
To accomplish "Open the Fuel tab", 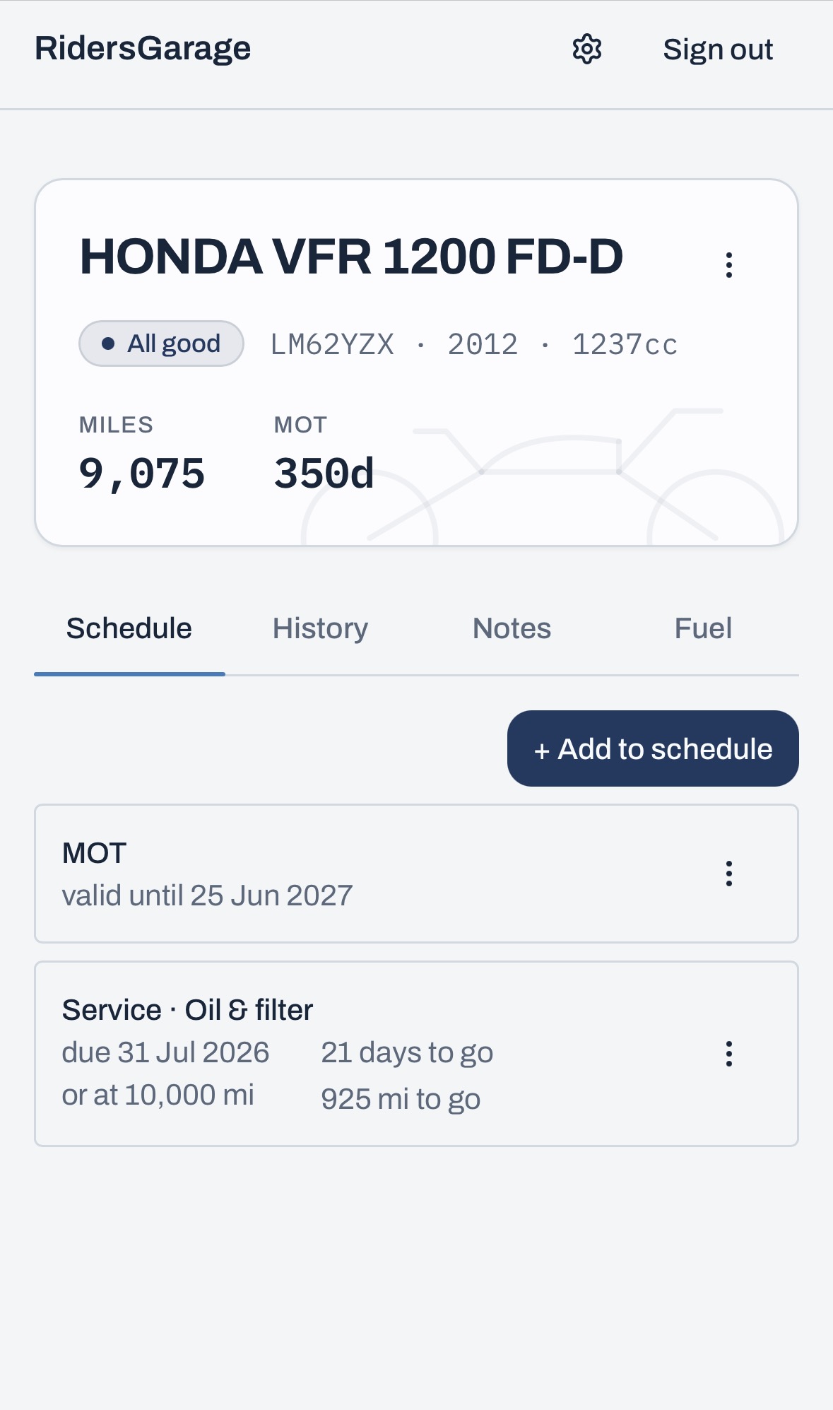I will pyautogui.click(x=703, y=628).
